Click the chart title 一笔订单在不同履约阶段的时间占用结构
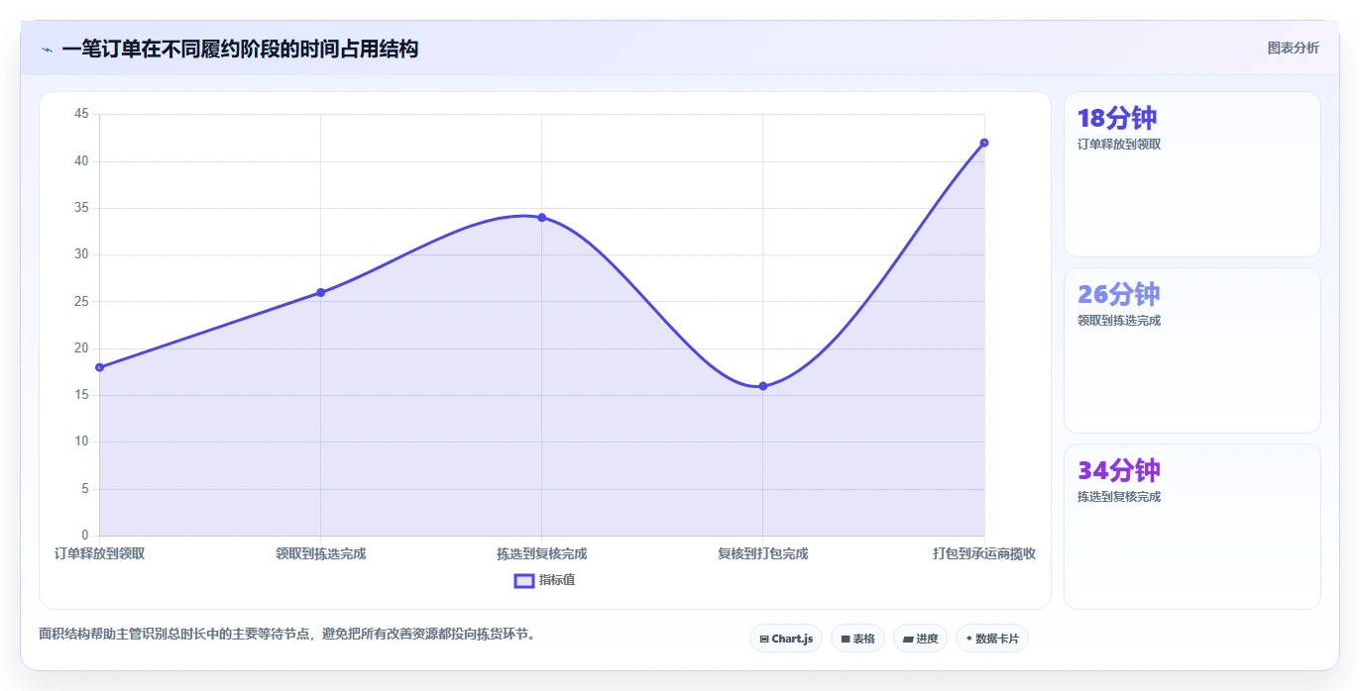The height and width of the screenshot is (691, 1360). (240, 49)
